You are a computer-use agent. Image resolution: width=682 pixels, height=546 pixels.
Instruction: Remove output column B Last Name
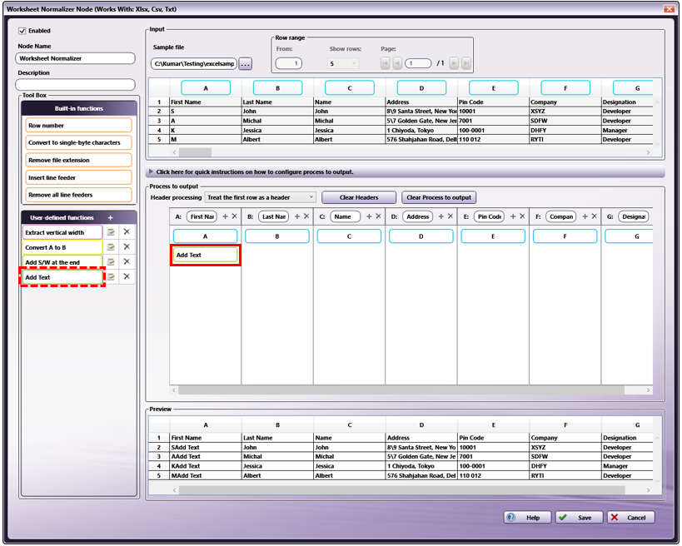(x=306, y=216)
